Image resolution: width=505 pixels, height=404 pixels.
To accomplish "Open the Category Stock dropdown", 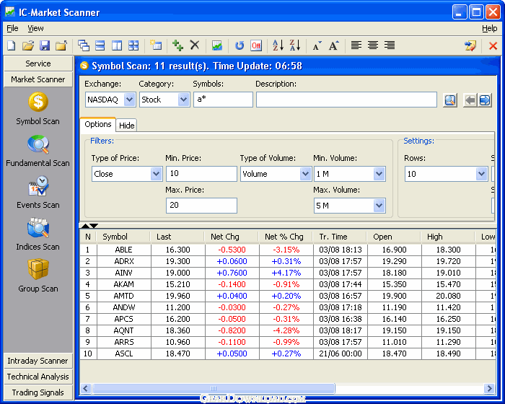I will click(183, 100).
